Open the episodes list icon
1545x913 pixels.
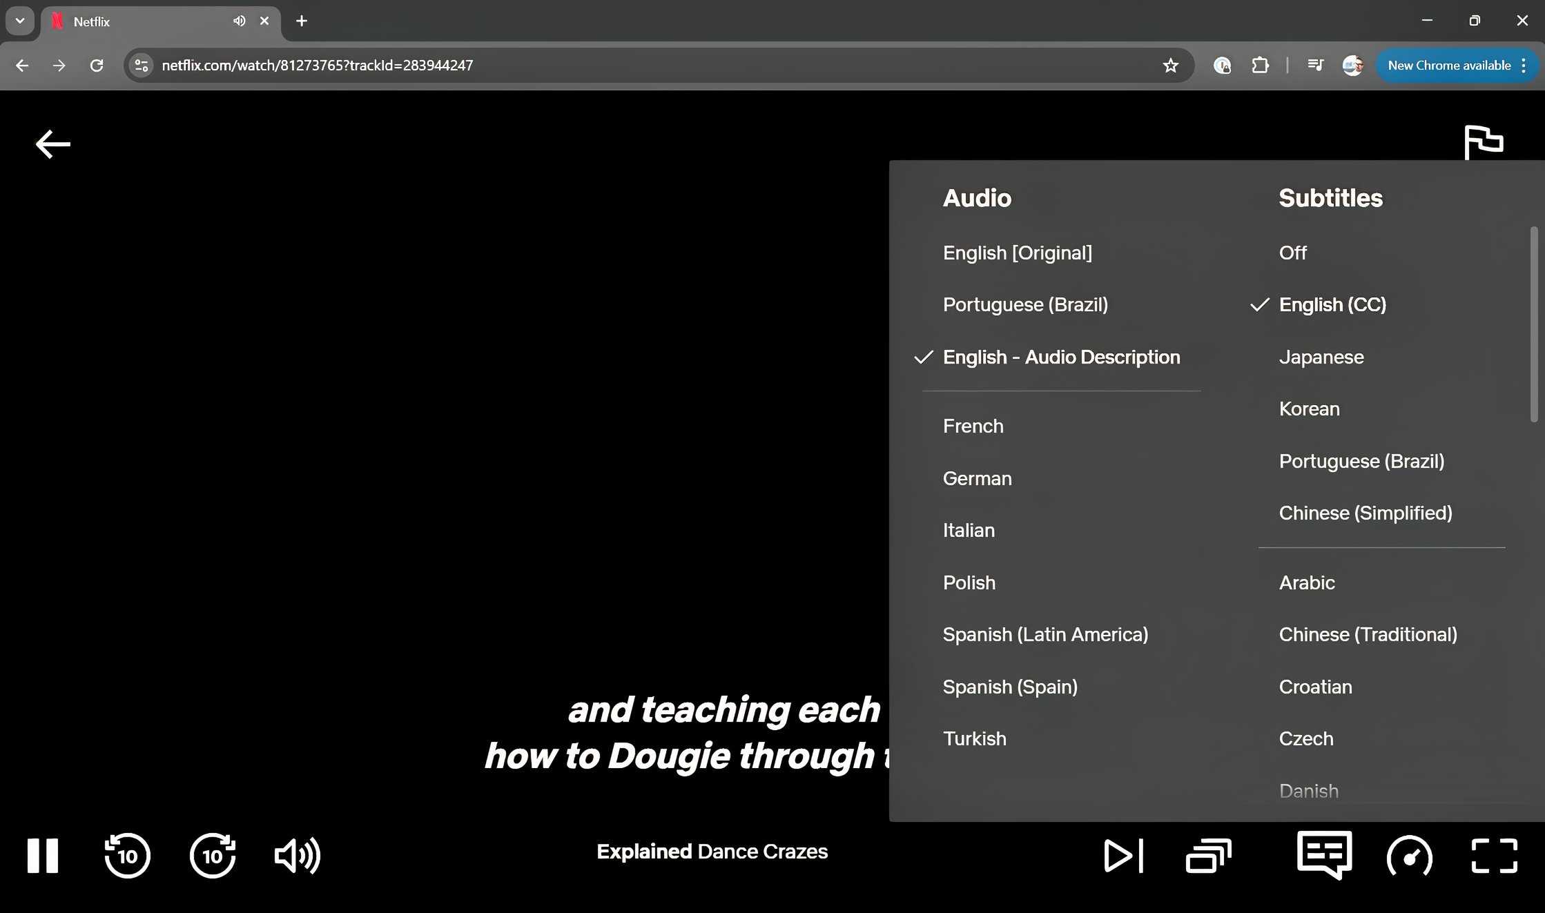click(x=1209, y=856)
